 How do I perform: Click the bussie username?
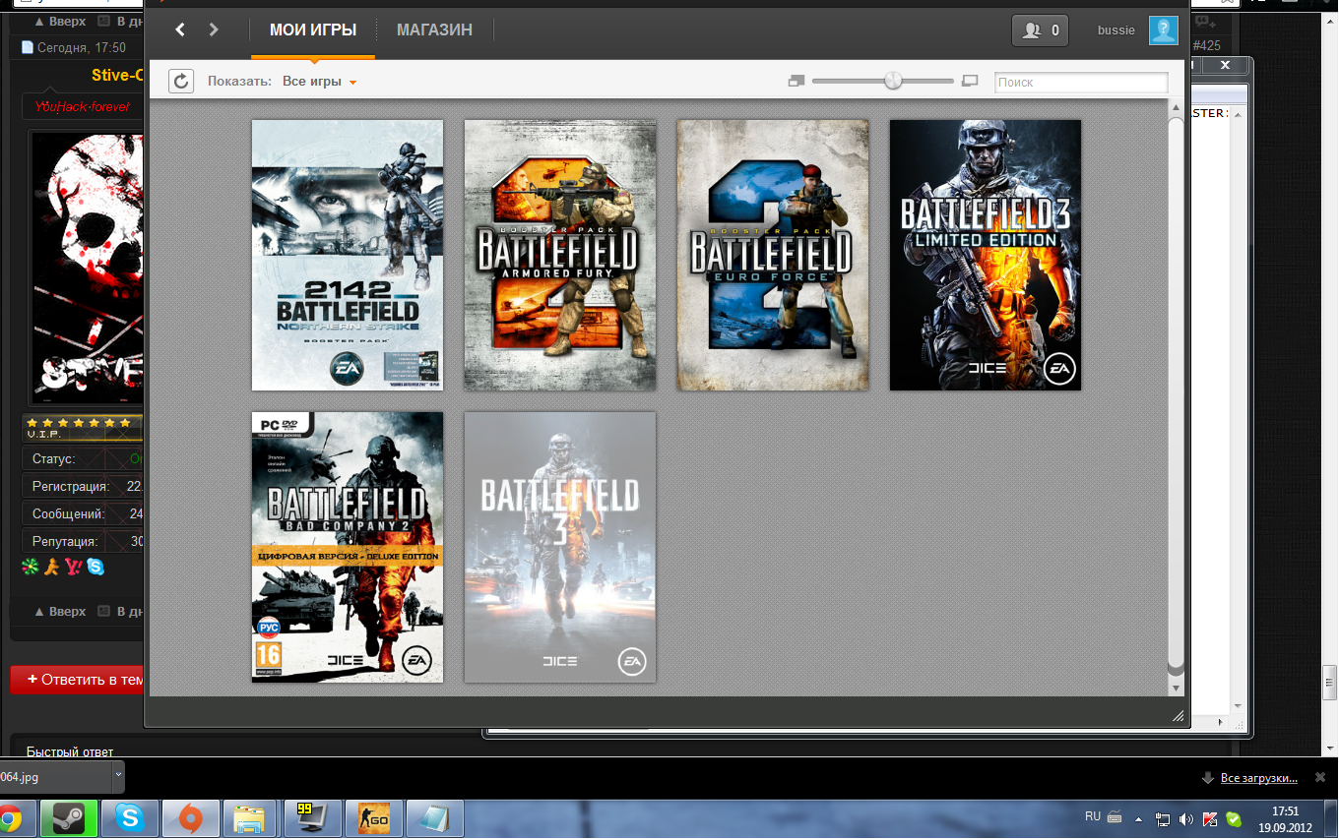click(1116, 30)
